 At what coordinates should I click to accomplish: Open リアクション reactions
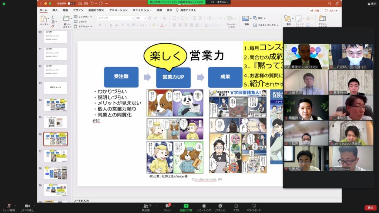(220, 207)
